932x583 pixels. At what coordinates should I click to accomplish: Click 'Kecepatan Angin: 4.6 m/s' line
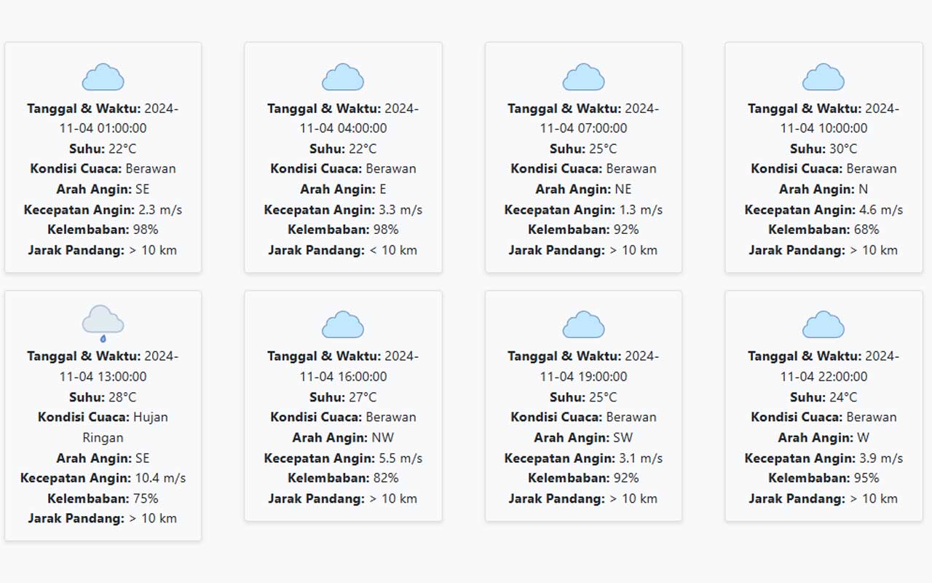(824, 210)
